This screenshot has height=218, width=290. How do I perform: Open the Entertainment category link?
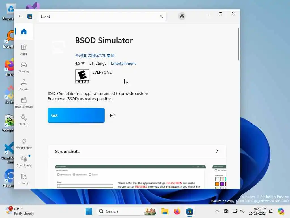tap(123, 63)
